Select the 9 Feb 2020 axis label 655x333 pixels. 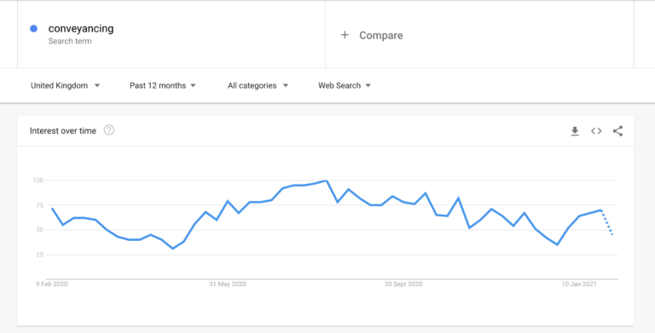[x=51, y=284]
